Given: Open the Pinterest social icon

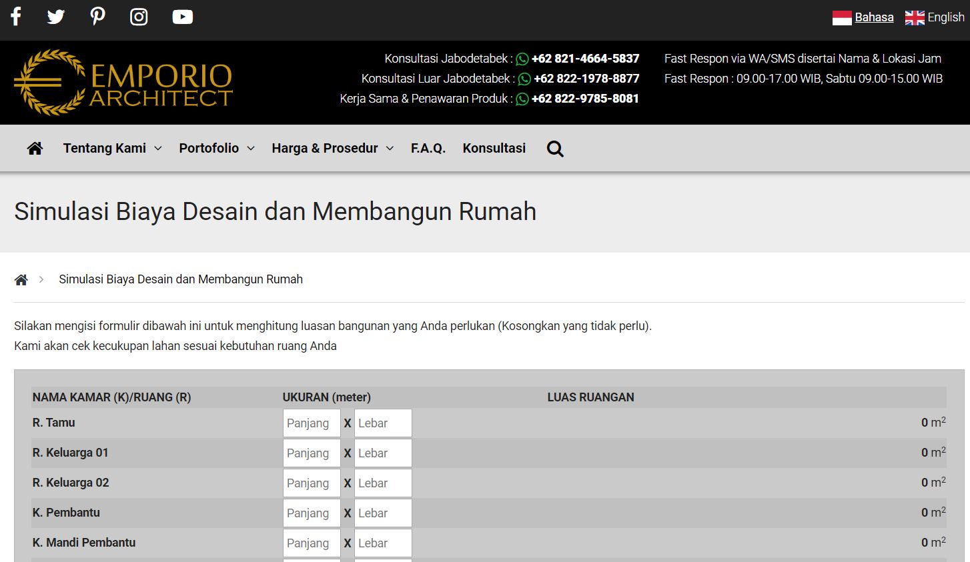Looking at the screenshot, I should 97,17.
